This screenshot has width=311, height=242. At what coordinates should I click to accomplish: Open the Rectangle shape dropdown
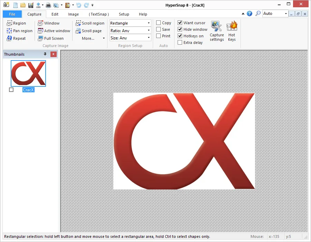[x=130, y=23]
